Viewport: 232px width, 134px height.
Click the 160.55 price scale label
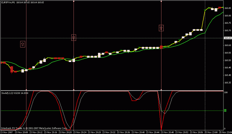[x=228, y=53]
